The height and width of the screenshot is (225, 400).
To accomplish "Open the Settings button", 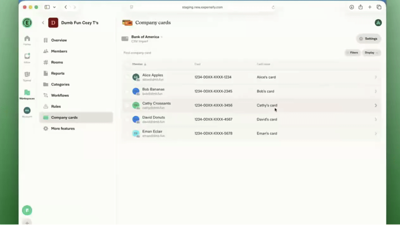I will click(x=368, y=39).
